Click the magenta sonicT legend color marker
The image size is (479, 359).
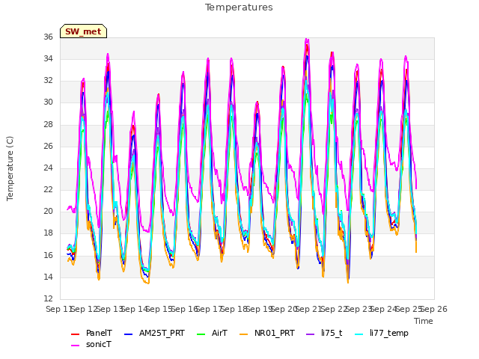point(75,346)
